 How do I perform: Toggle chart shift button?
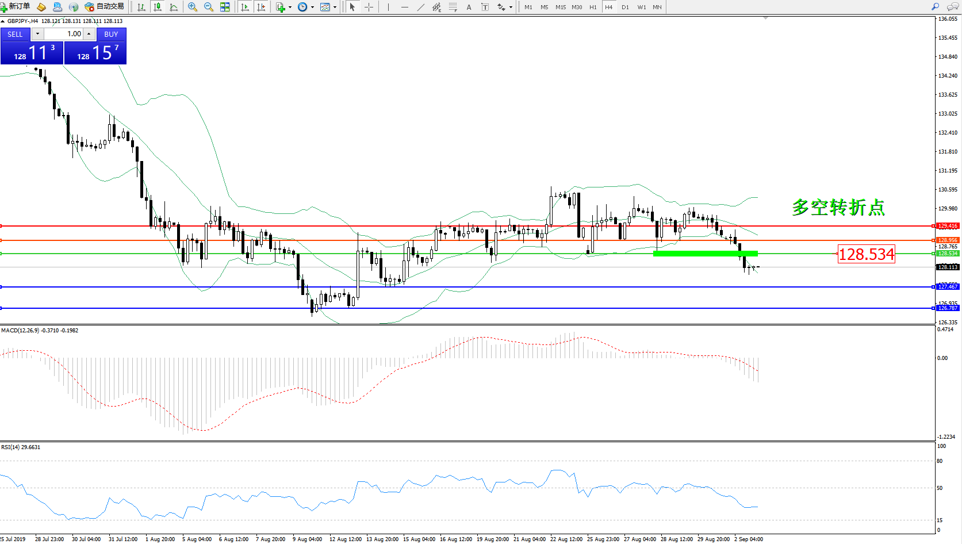point(261,7)
